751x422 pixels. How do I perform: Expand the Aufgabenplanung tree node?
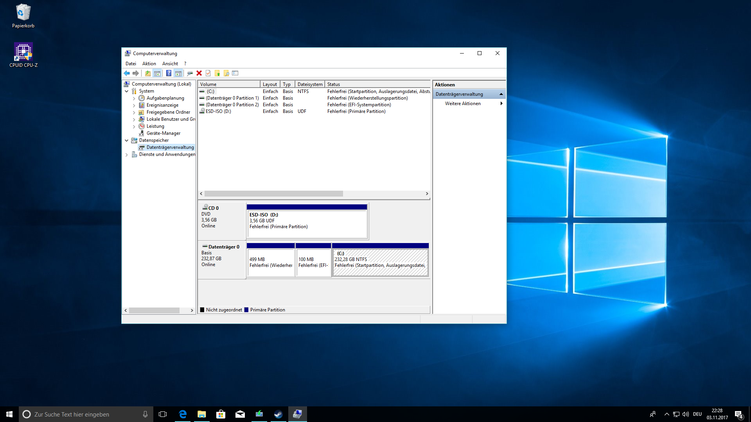(x=134, y=98)
